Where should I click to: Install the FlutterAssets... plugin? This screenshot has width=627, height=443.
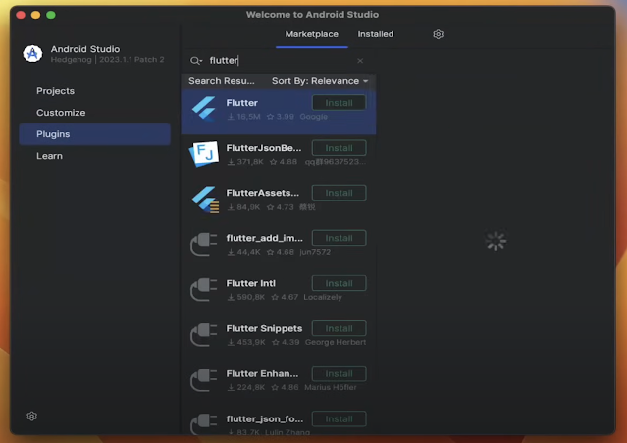tap(339, 193)
